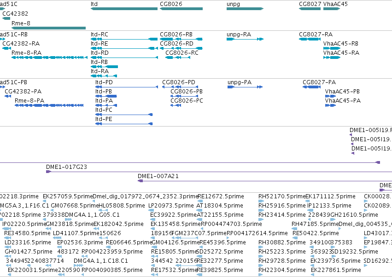Select the CG8026-PB protein label

tap(187, 92)
